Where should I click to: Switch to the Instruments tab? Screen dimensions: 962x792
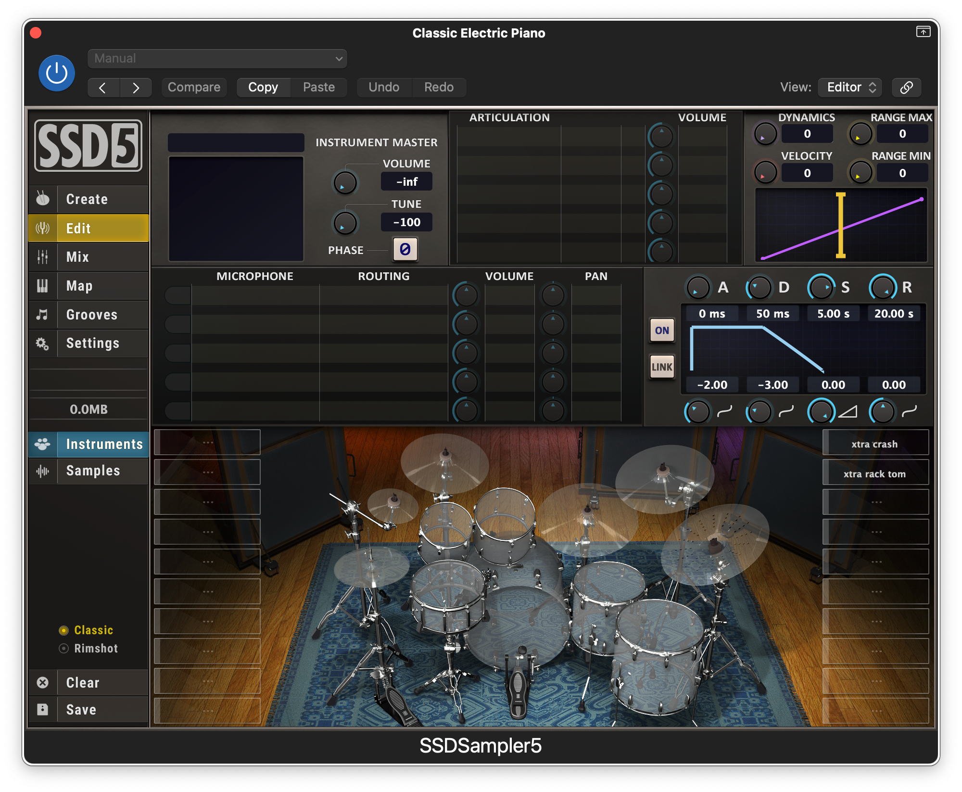tap(102, 444)
